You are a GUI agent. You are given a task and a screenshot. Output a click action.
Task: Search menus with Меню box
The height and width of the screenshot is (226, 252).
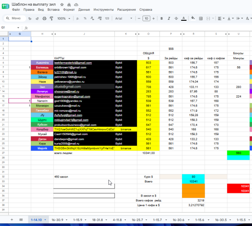tap(15, 18)
